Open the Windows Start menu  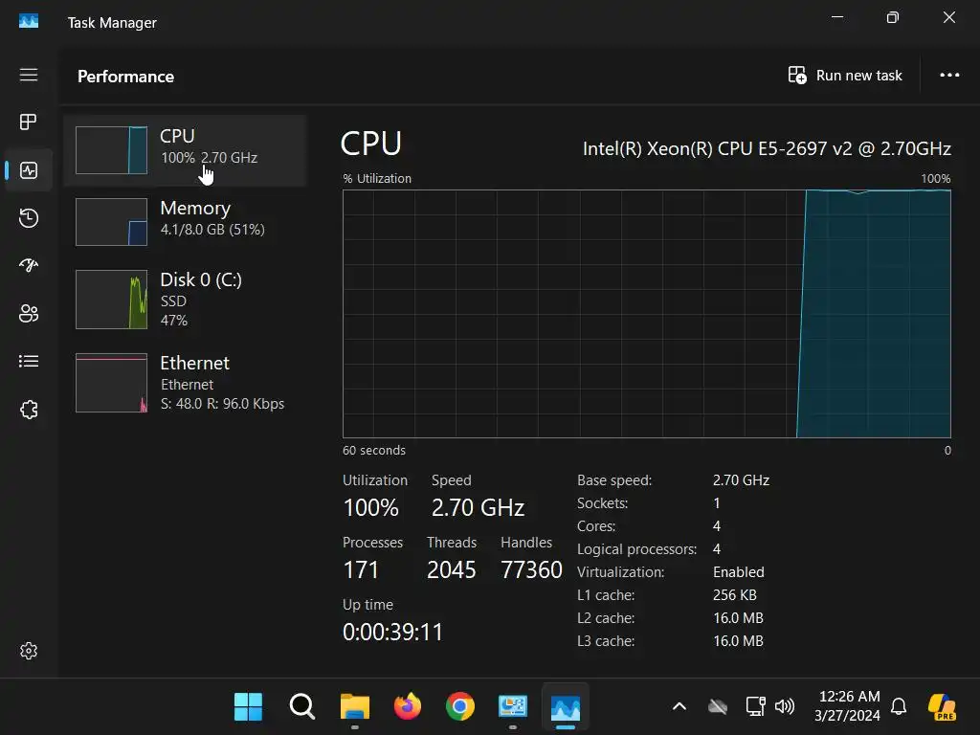[248, 707]
